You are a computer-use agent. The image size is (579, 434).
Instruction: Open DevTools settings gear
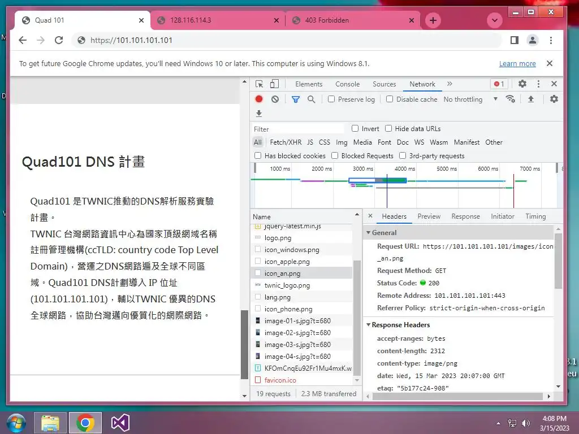click(522, 84)
